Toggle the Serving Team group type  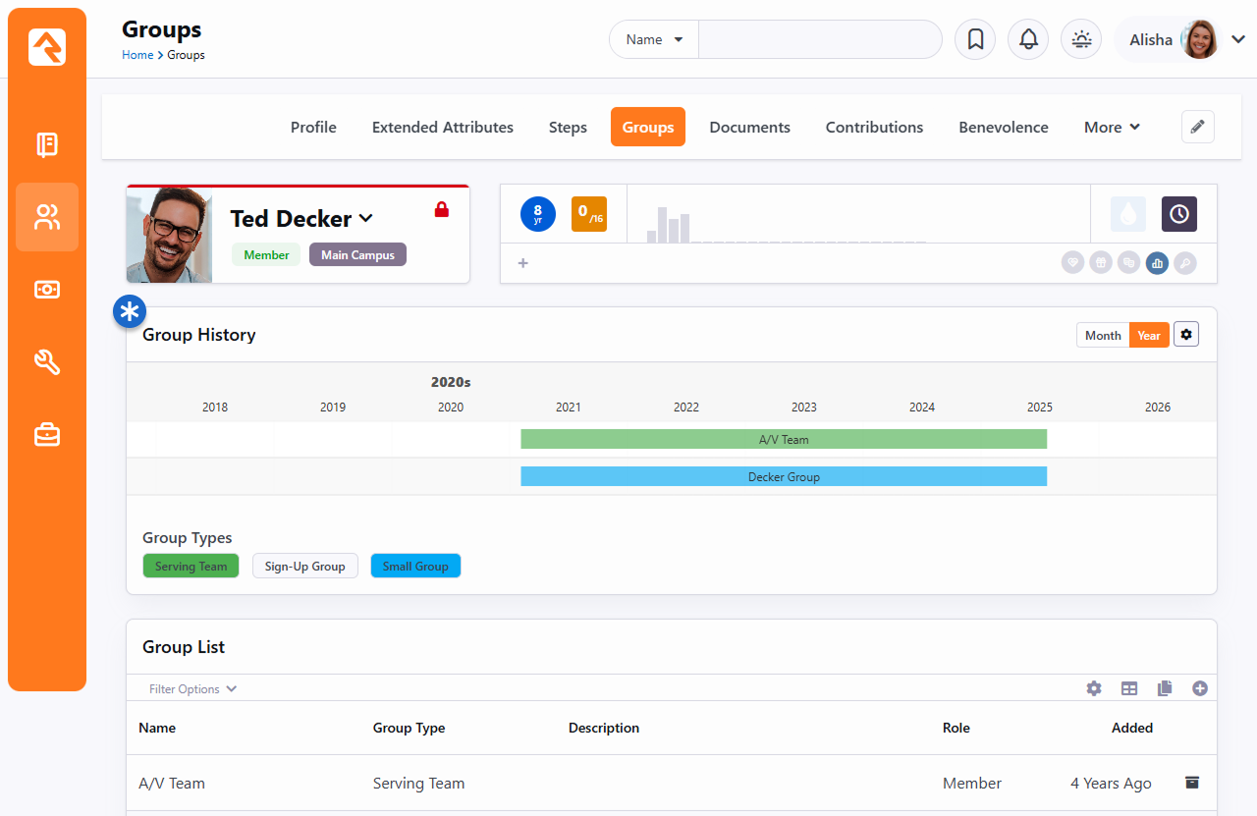(x=191, y=567)
